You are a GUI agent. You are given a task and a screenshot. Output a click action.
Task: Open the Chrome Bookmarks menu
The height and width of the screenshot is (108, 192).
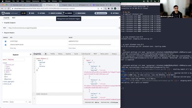coord(36,1)
